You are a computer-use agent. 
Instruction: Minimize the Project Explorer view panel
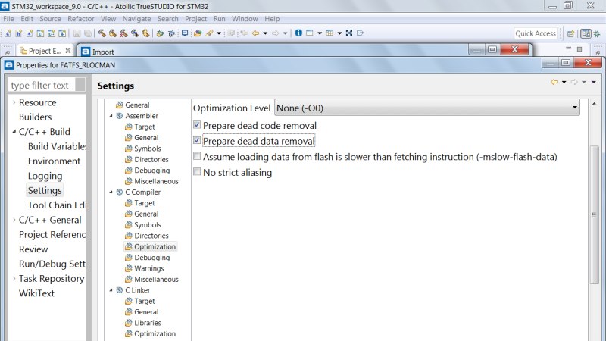[568, 48]
